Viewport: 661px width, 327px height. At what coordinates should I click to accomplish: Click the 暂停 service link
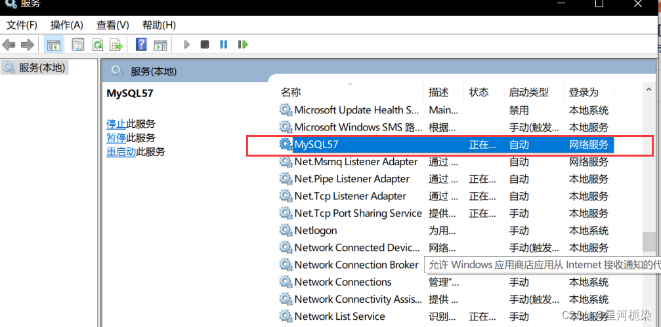[116, 138]
